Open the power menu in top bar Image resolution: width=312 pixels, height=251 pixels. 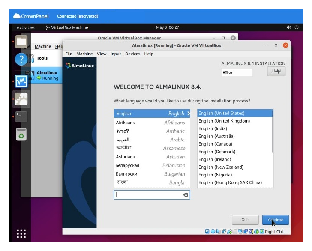pyautogui.click(x=297, y=27)
